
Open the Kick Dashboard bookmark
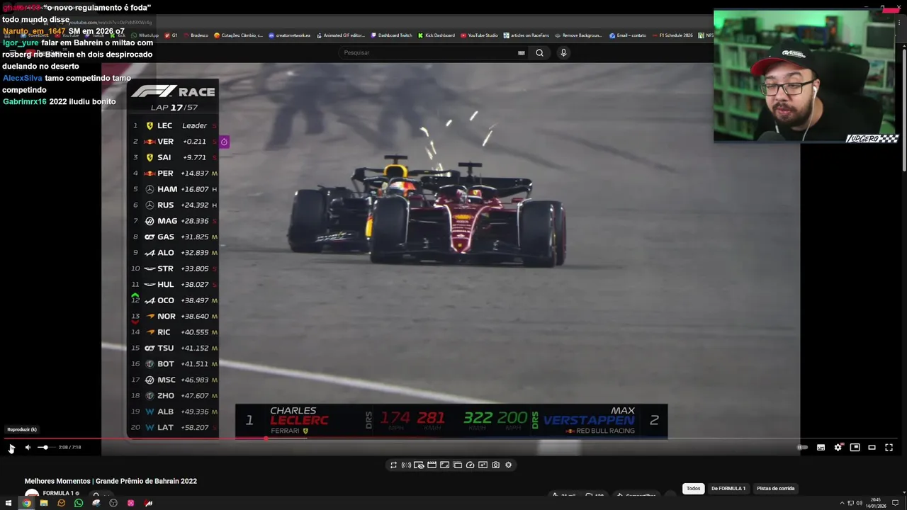tap(436, 35)
